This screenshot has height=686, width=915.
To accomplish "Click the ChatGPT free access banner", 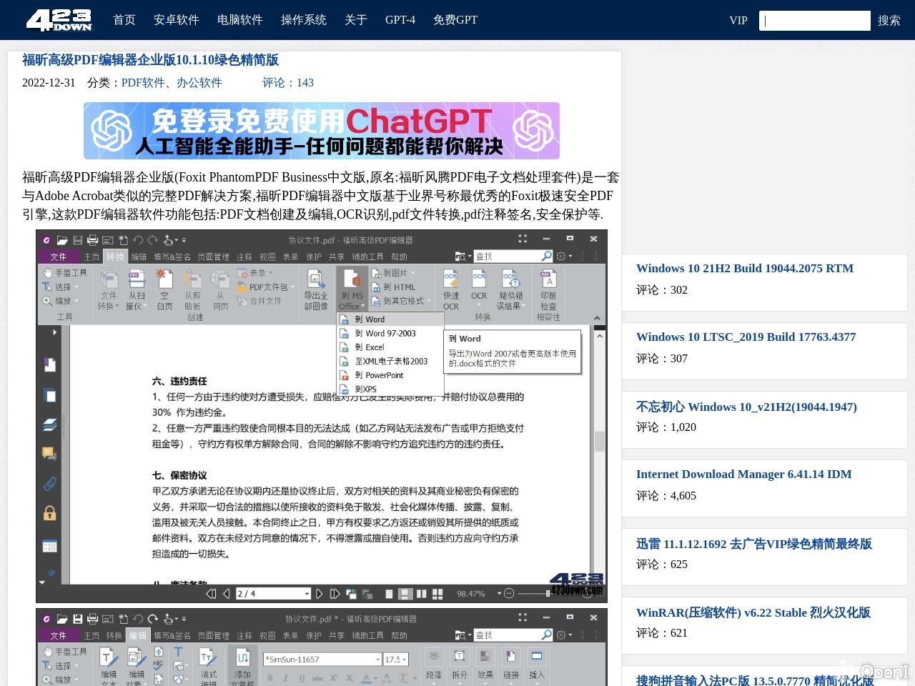I will pos(322,131).
